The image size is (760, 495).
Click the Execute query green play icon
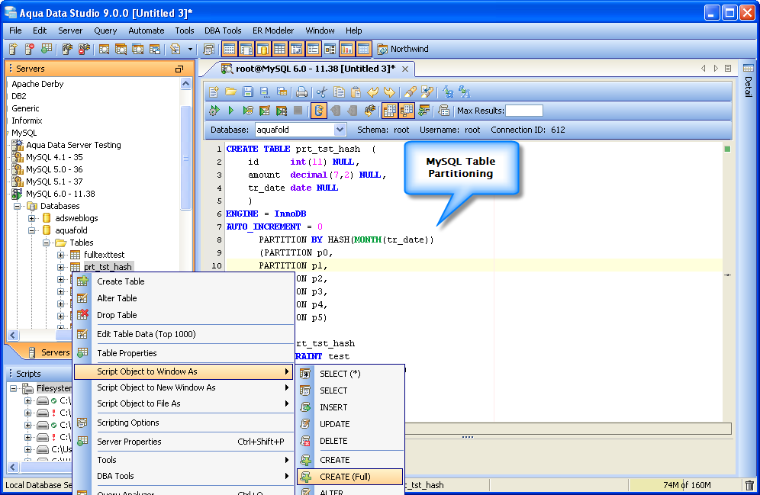(x=230, y=111)
